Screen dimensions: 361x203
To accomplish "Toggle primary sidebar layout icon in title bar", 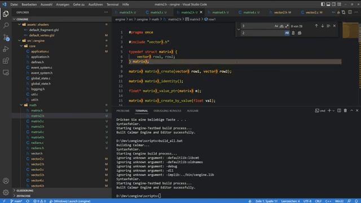I will (x=323, y=4).
